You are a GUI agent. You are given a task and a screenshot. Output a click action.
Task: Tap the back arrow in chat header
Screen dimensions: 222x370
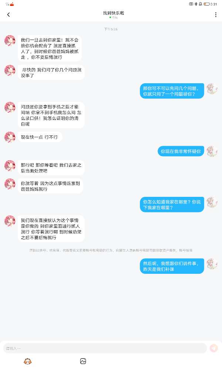click(x=9, y=15)
